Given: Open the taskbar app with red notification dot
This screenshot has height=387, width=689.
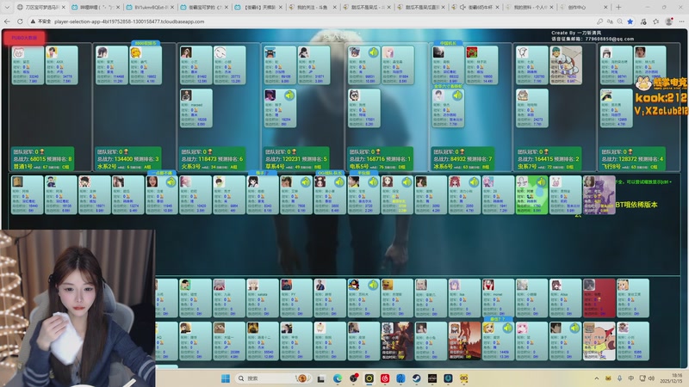Looking at the screenshot, I should [x=354, y=378].
